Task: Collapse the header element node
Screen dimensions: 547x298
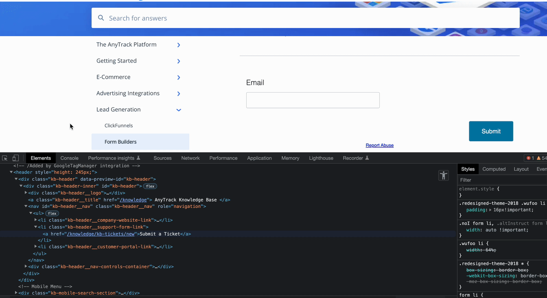Action: pyautogui.click(x=11, y=172)
